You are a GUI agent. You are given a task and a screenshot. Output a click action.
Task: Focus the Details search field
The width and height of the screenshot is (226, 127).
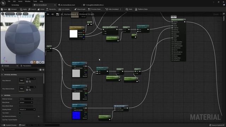pos(20,70)
